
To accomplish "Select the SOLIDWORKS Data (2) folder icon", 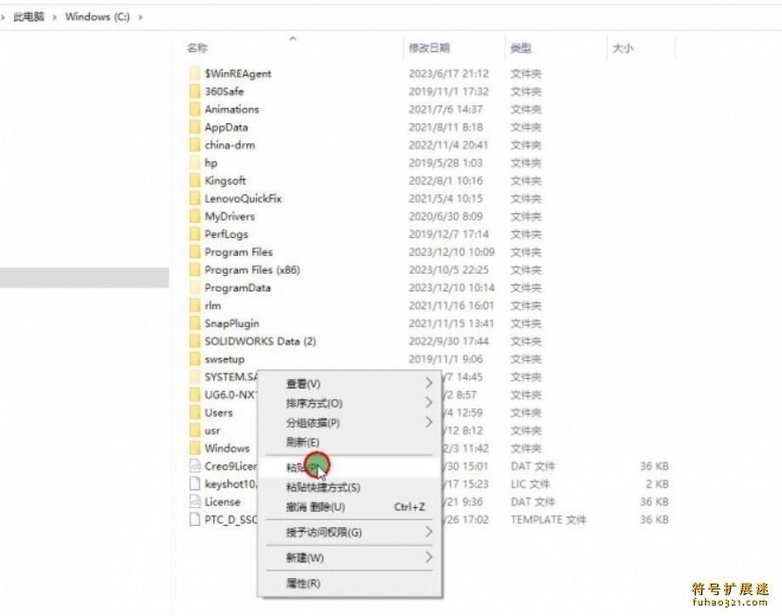I will (x=196, y=341).
